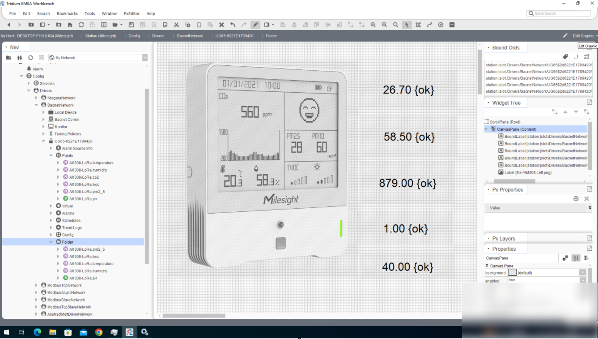Refresh the Nav tree
This screenshot has height=339, width=598.
click(30, 57)
